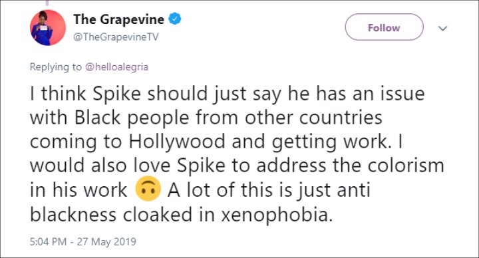
Task: Click the phrase getting work
Action: pos(331,142)
